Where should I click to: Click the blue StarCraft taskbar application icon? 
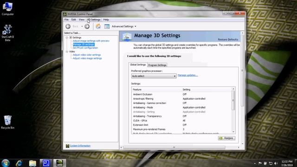click(46, 163)
